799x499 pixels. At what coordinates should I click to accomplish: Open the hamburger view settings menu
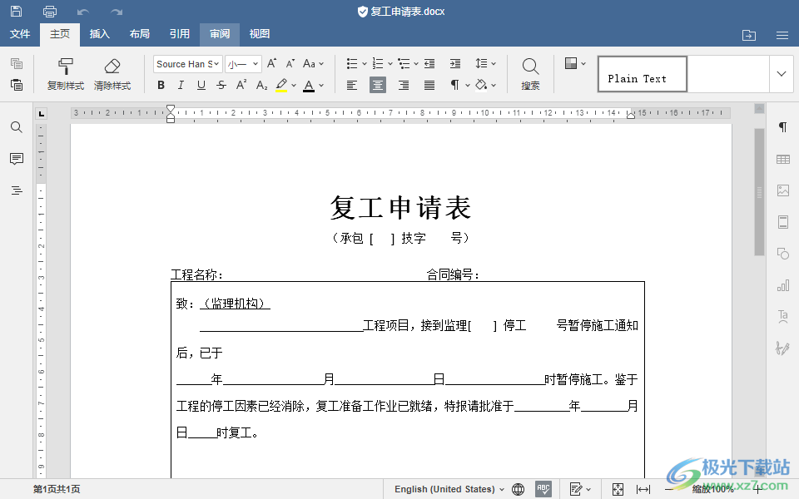[782, 35]
